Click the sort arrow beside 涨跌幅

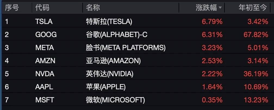point(220,8)
